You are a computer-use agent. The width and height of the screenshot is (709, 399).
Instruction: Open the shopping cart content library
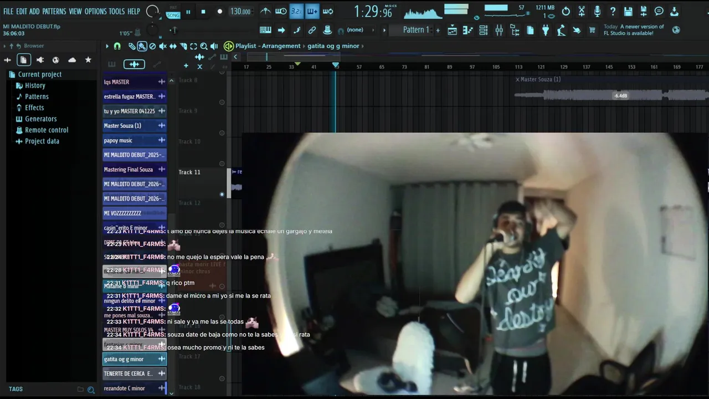pos(592,30)
